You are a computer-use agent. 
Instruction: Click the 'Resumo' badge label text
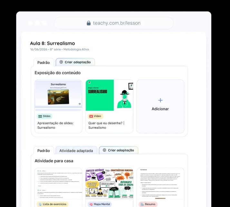click(150, 204)
